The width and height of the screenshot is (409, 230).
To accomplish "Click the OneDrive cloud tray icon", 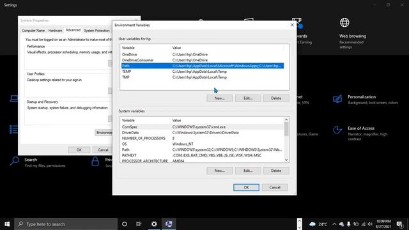I will pyautogui.click(x=341, y=224).
